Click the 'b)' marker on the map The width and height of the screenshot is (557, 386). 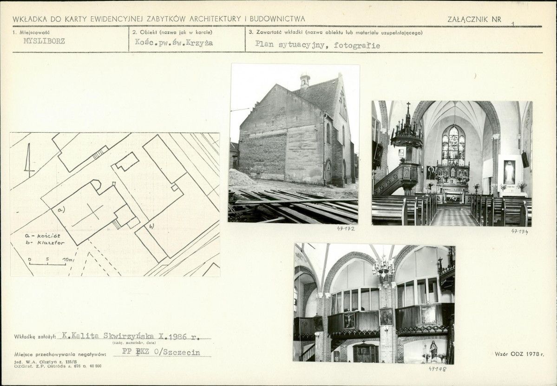(x=151, y=226)
